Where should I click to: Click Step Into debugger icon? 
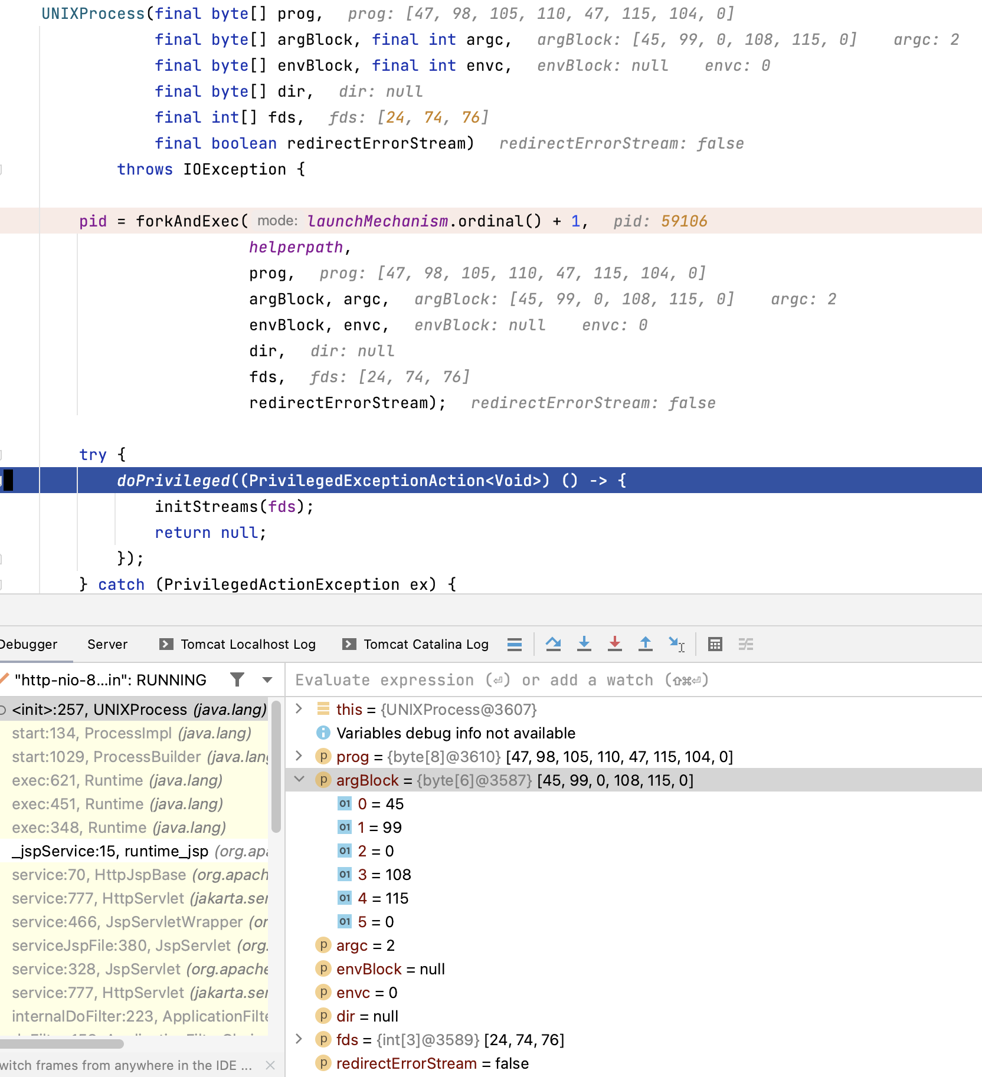click(584, 645)
